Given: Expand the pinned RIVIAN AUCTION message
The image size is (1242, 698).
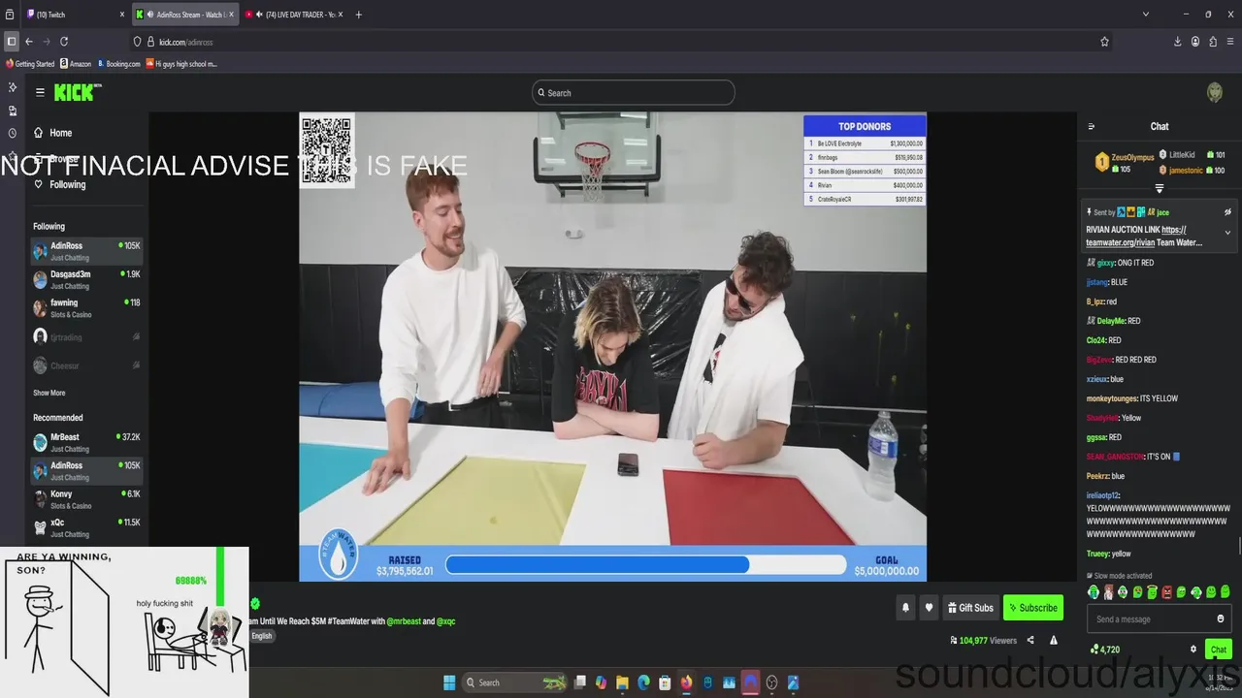Looking at the screenshot, I should click(1227, 233).
